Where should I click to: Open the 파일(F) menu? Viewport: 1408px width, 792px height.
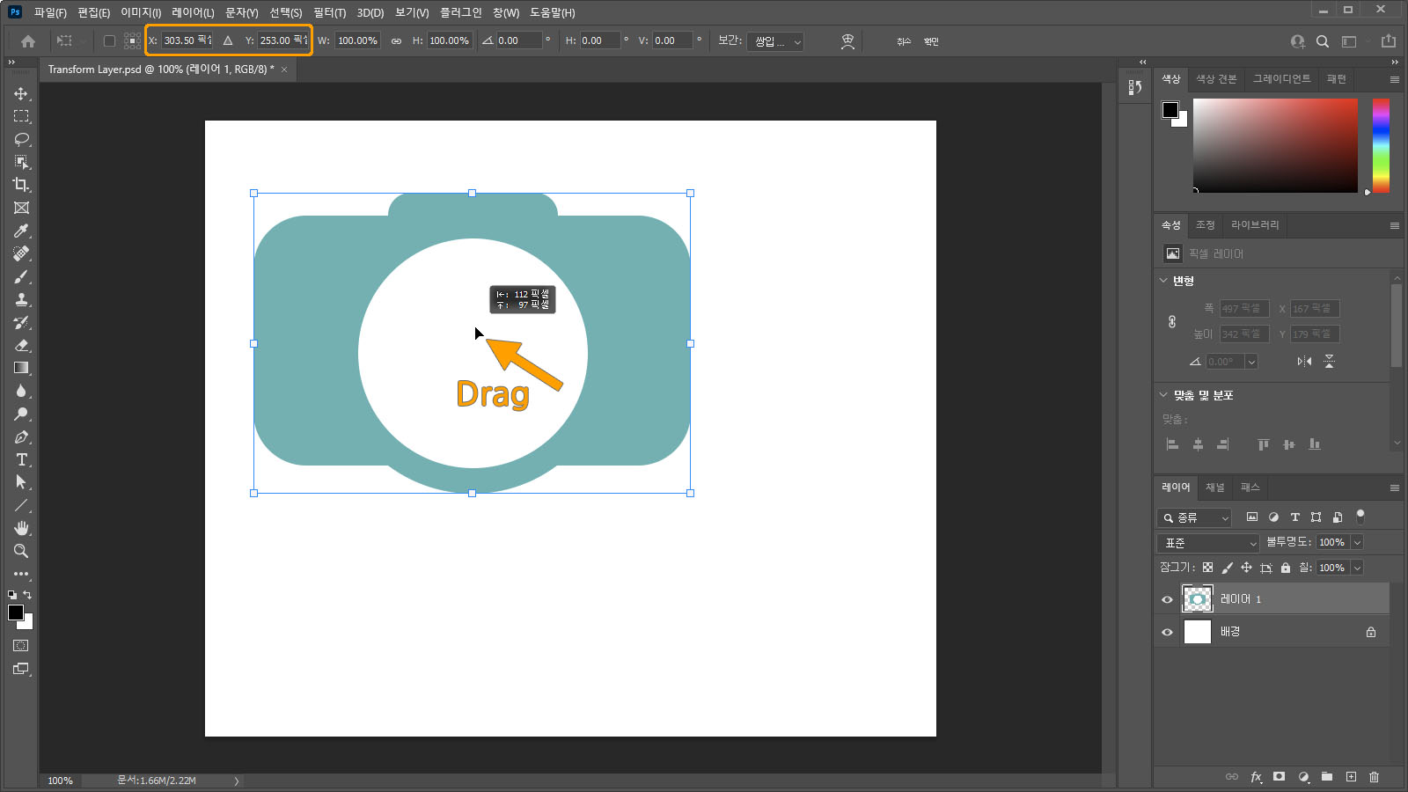50,12
